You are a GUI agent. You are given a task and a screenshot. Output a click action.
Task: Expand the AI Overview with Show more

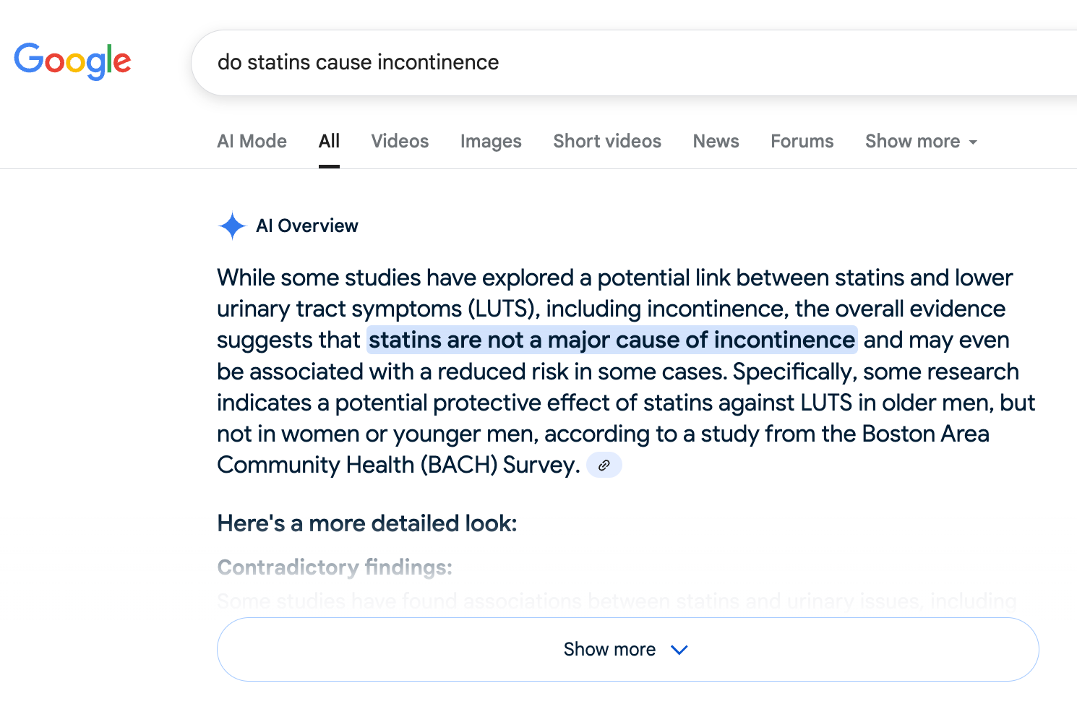coord(609,650)
